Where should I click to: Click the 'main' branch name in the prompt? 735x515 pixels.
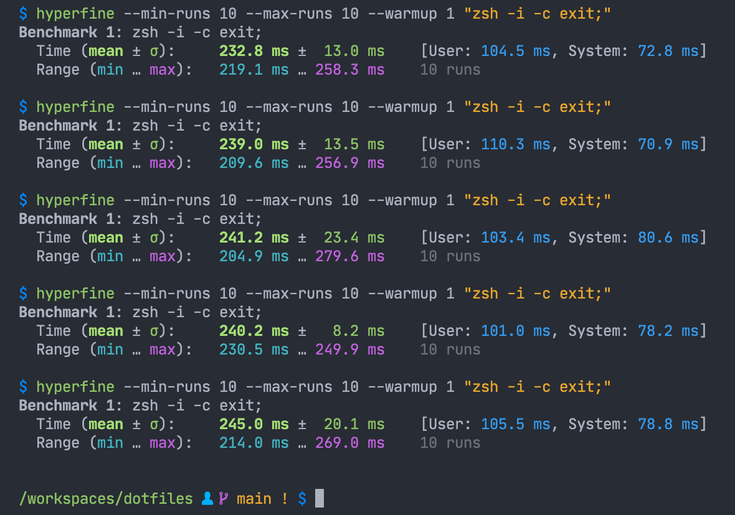point(254,499)
